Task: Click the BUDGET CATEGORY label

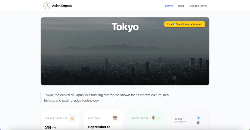Action: click(x=181, y=120)
